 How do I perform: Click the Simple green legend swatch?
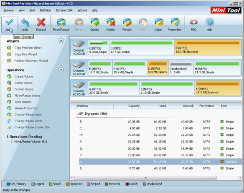coord(51,184)
